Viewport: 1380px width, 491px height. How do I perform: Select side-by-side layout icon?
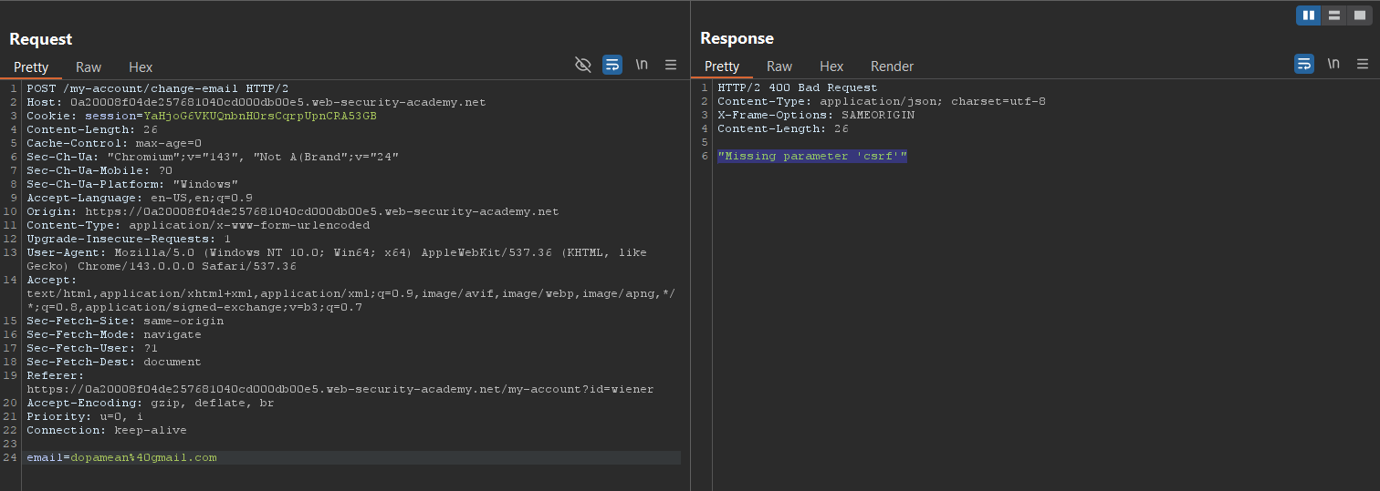[x=1309, y=15]
